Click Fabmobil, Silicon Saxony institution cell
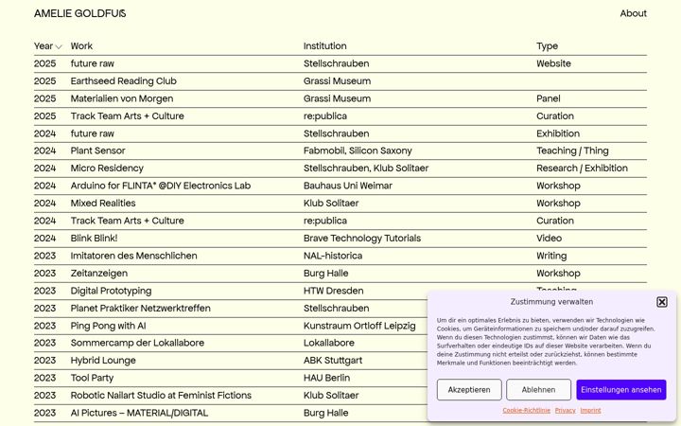This screenshot has height=426, width=681. pos(358,151)
